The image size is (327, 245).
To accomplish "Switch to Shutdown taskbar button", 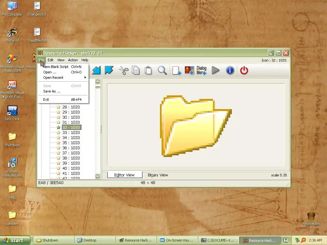I will pyautogui.click(x=54, y=240).
